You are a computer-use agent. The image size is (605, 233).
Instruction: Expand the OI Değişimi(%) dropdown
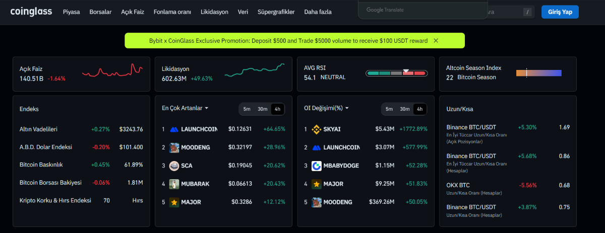(x=327, y=108)
